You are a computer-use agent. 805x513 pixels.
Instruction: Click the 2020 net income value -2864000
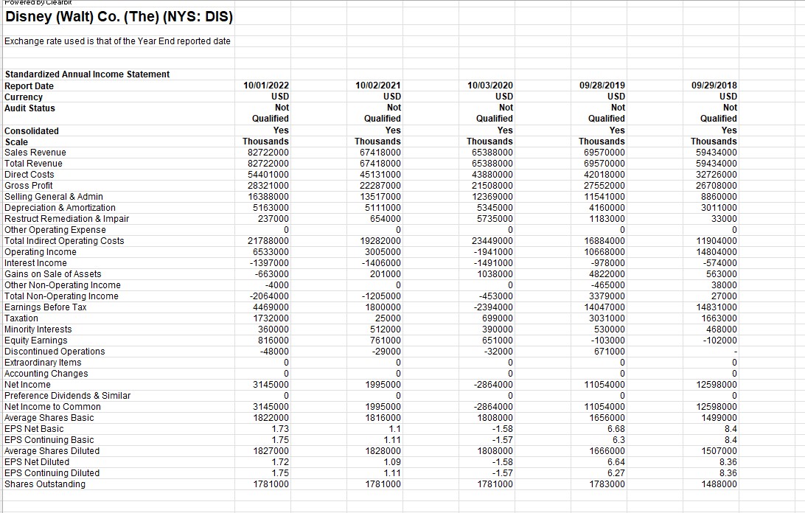pos(493,385)
